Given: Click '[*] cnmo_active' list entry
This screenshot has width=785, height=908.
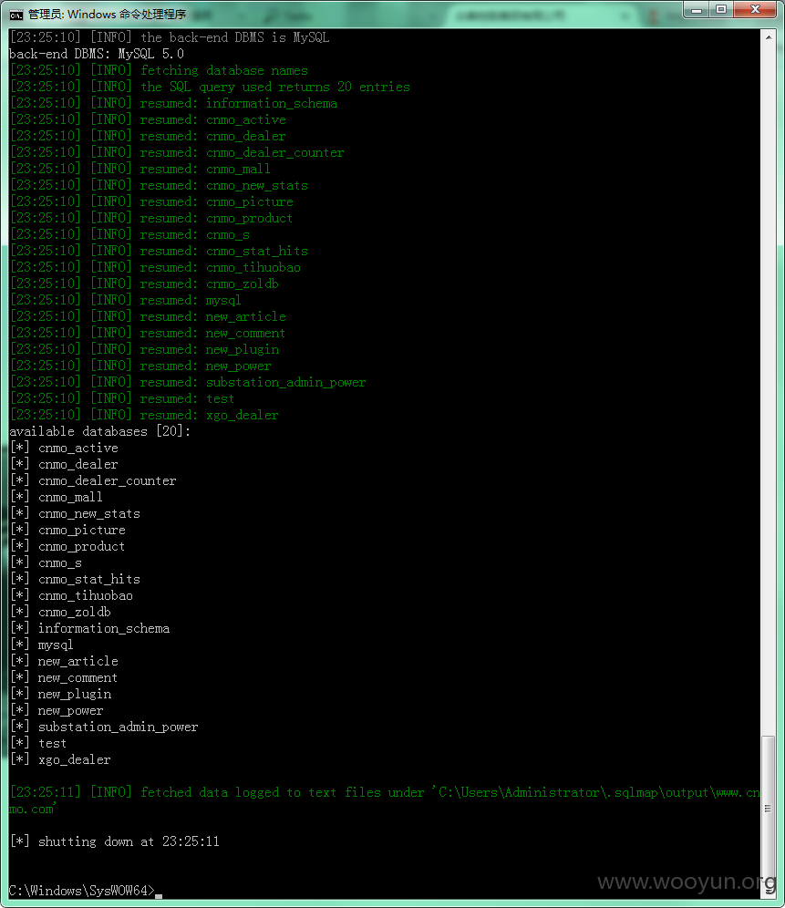Looking at the screenshot, I should pos(65,448).
